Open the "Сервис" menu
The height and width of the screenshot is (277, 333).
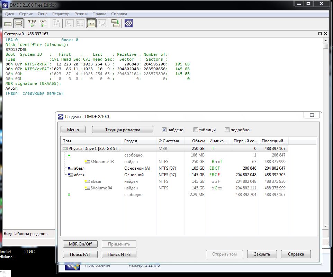coord(26,14)
